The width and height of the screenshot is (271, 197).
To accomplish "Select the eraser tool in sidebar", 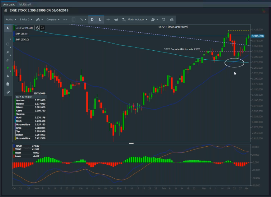I will pyautogui.click(x=8, y=92).
